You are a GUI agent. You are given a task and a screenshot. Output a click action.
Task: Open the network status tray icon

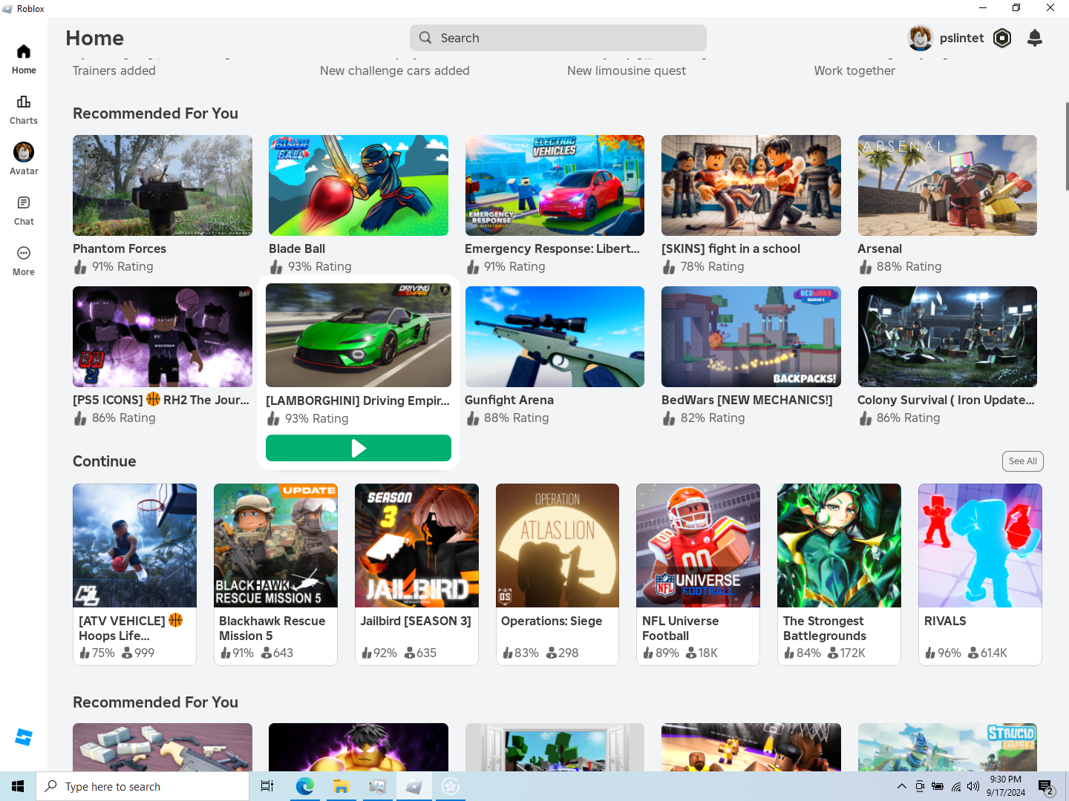(x=956, y=786)
